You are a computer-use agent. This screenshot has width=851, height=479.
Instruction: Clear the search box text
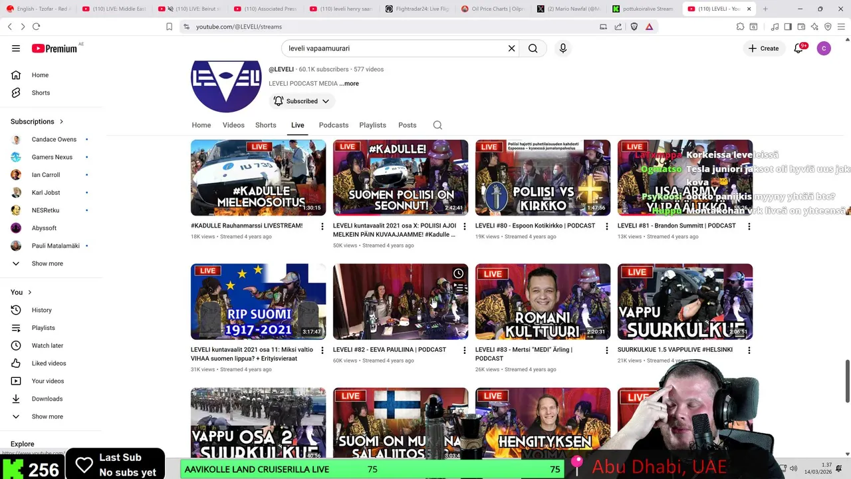click(512, 49)
